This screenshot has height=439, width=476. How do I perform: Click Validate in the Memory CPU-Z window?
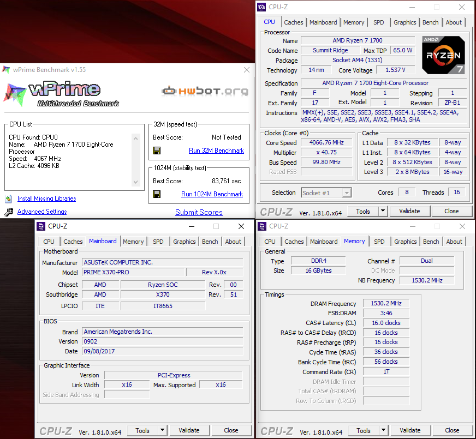(x=410, y=430)
